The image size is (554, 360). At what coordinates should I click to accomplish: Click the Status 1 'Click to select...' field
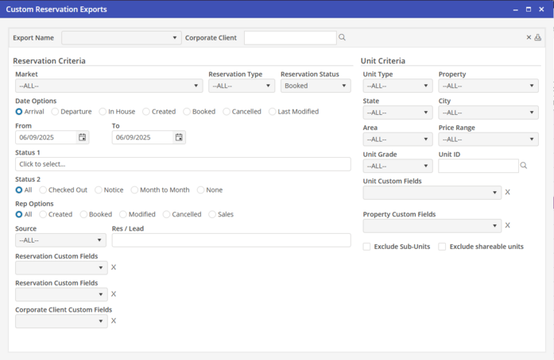pyautogui.click(x=183, y=164)
